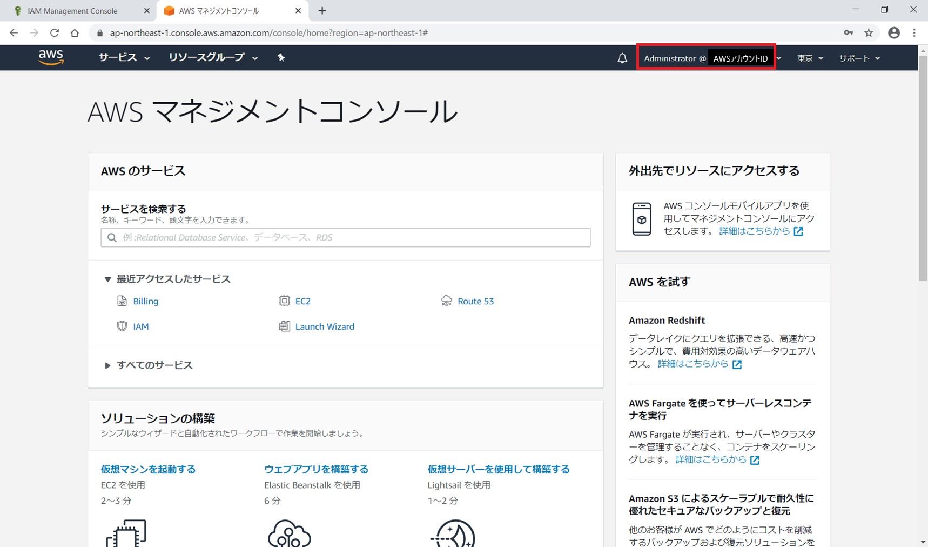Screen dimensions: 928x547
Task: Click external link icon under Amazon Redshift
Action: (x=737, y=364)
